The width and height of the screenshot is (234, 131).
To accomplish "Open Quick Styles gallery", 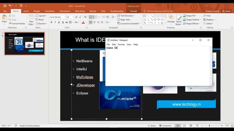I will coord(179,20).
